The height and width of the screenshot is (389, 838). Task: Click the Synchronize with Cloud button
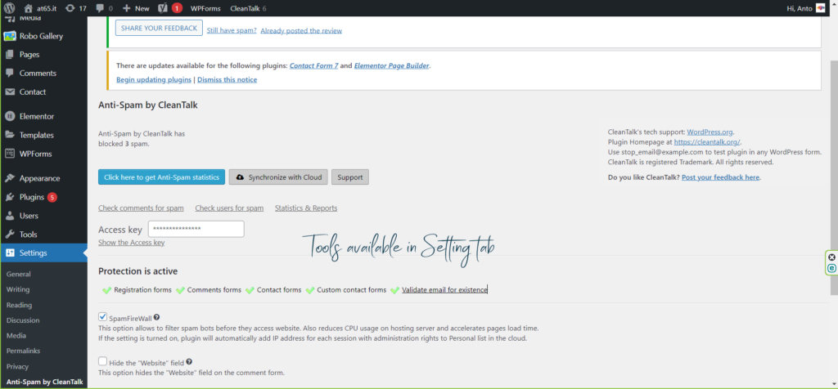pos(278,177)
